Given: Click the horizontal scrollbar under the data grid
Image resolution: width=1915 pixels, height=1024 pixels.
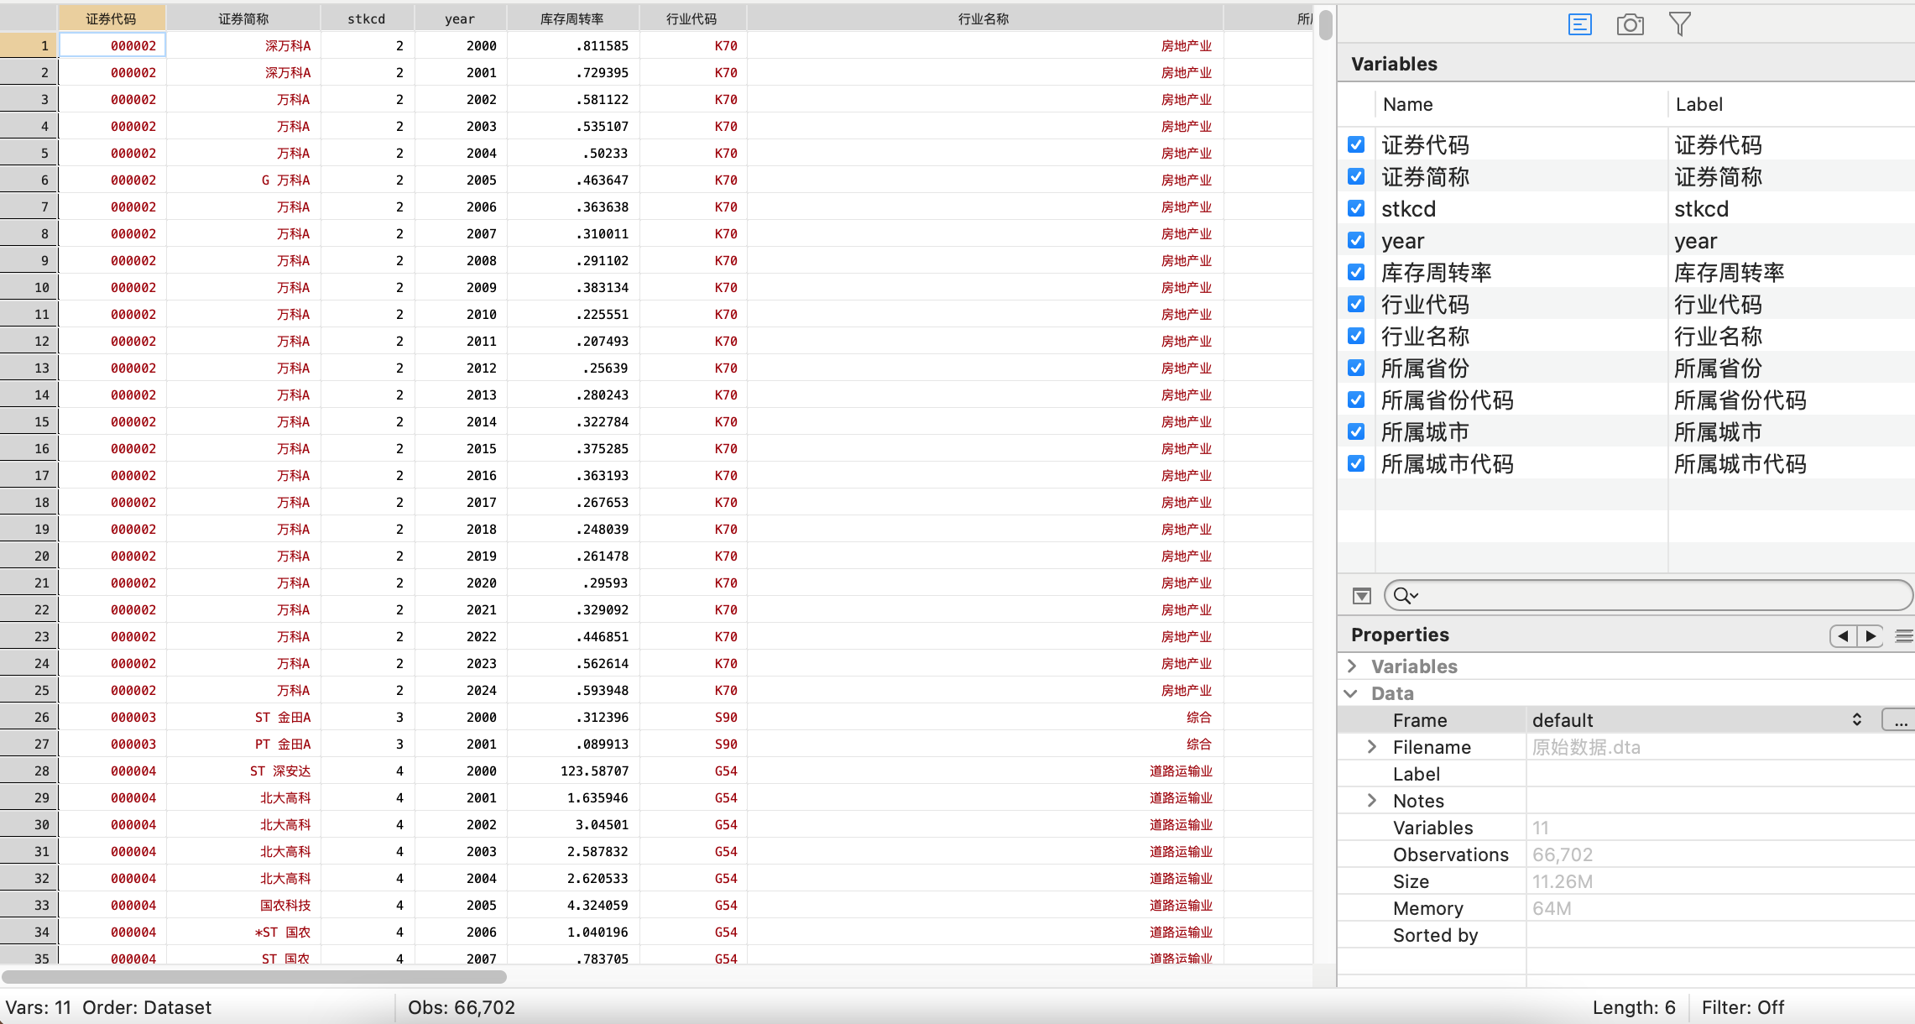Looking at the screenshot, I should pos(254,977).
